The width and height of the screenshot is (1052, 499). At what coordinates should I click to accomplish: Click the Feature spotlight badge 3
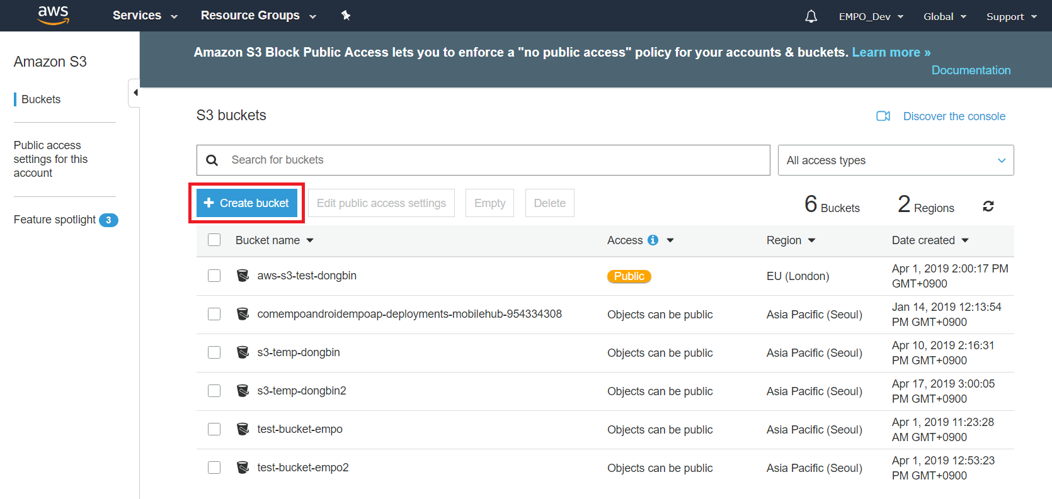click(x=108, y=220)
